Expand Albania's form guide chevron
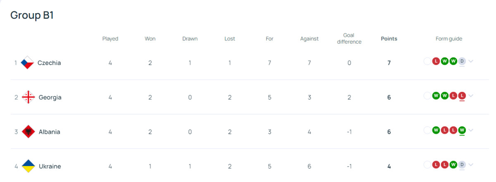The image size is (496, 182). pyautogui.click(x=471, y=131)
